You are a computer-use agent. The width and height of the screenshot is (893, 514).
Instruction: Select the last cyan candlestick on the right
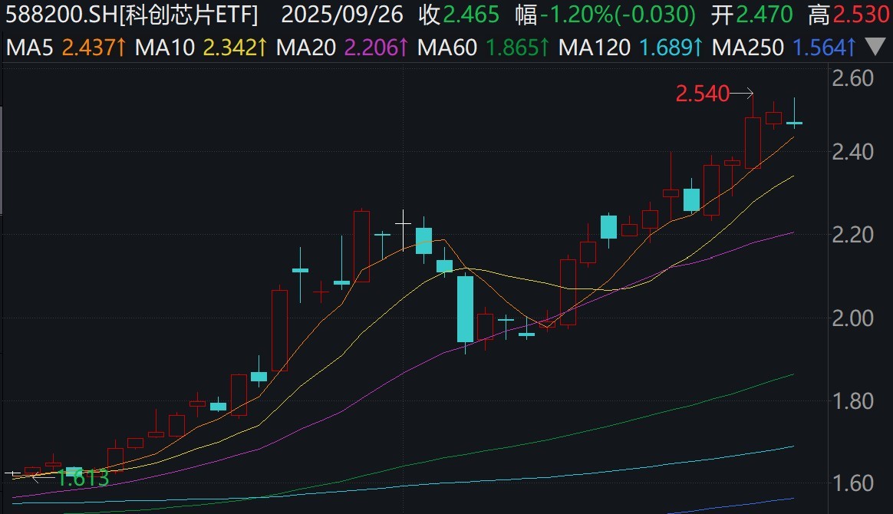(794, 122)
